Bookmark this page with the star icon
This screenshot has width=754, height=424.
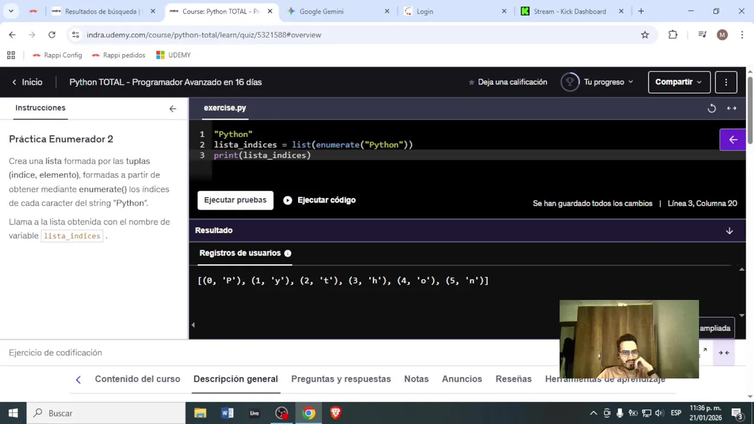click(x=645, y=35)
